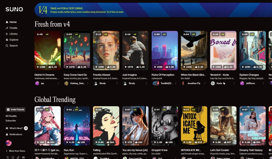Open options menu for Freckle-Kissed
Image resolution: width=272 pixels, height=159 pixels.
[117, 83]
